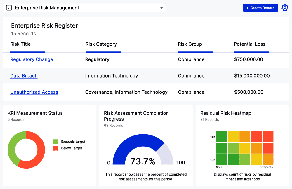Click the red Below Target legend swatch

(x=55, y=148)
